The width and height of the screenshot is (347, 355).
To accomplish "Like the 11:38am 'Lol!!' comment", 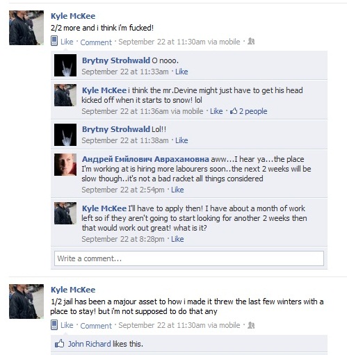I will (x=181, y=140).
